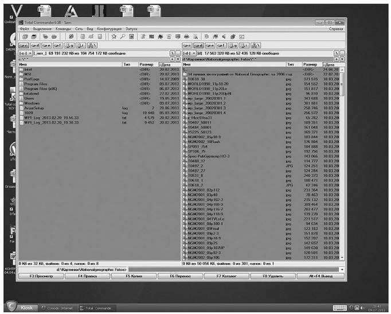This screenshot has width=391, height=314.
Task: Click the F6 Перенос button
Action: click(180, 276)
